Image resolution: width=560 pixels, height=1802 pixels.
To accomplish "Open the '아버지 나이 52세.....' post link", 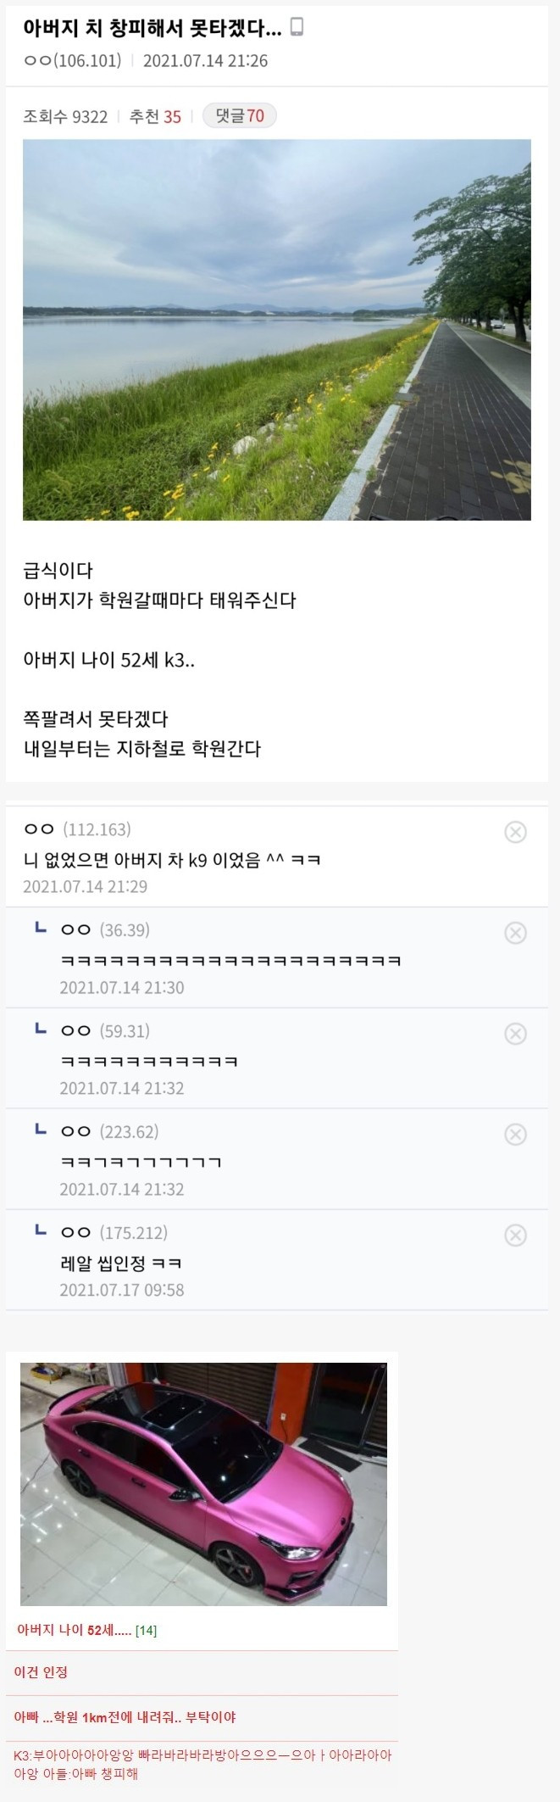I will tap(74, 1630).
